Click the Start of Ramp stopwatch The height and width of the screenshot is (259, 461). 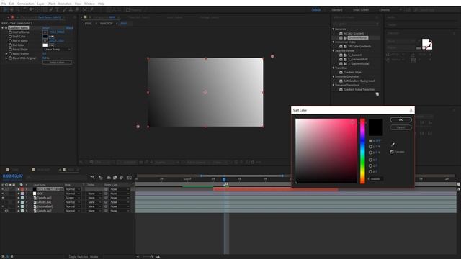pos(10,32)
